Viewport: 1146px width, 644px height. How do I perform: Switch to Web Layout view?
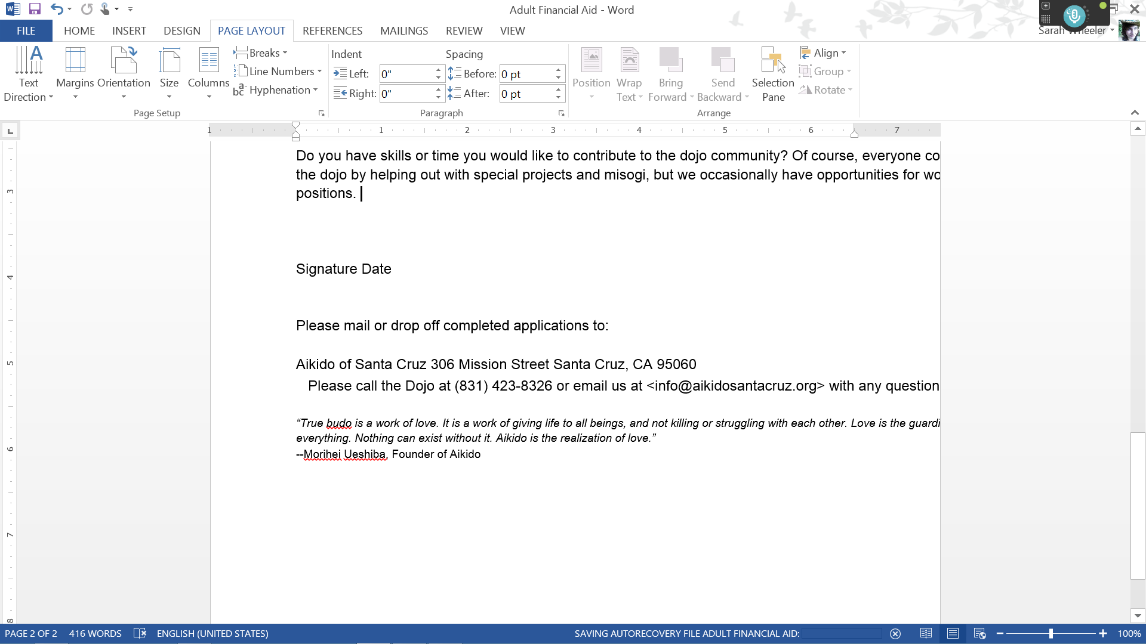(x=979, y=633)
